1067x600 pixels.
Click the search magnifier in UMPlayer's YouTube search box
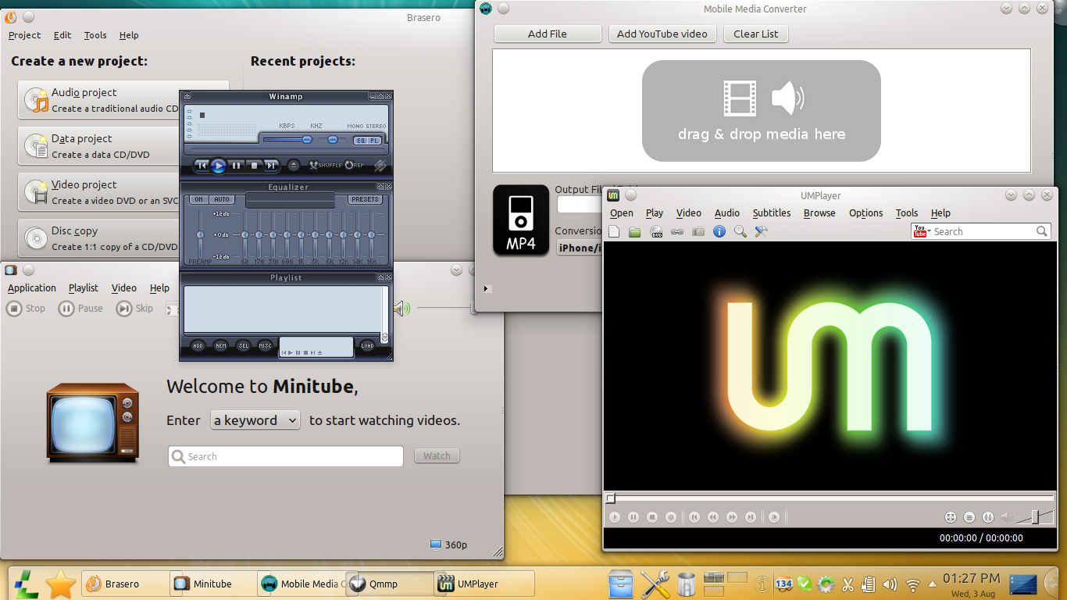tap(1042, 231)
